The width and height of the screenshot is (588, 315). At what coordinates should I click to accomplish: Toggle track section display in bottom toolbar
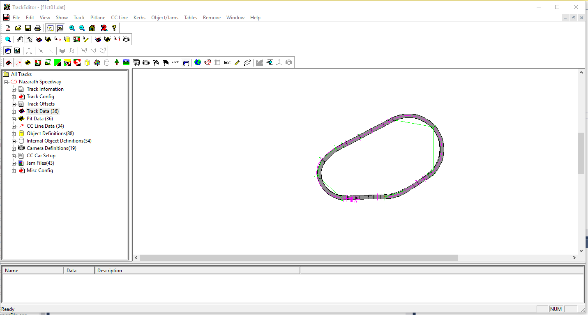(x=8, y=62)
